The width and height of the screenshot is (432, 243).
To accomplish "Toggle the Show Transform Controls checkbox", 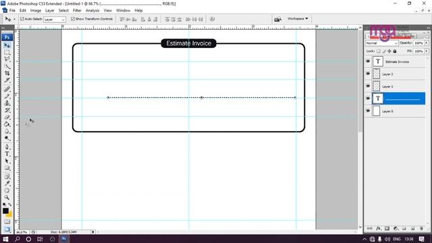I will pos(73,19).
